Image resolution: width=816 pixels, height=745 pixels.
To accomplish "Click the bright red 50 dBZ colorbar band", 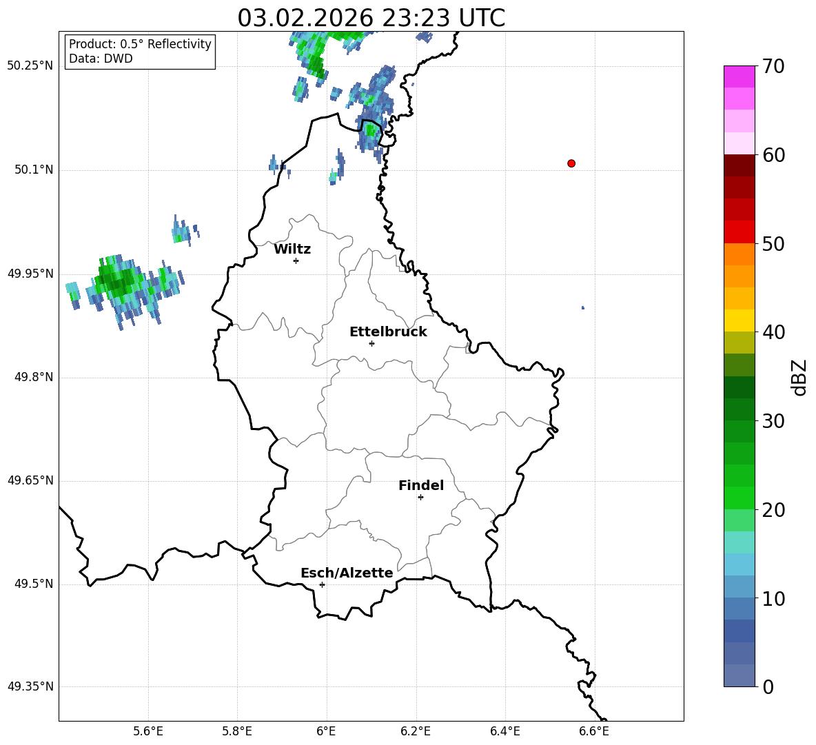I will [x=739, y=232].
